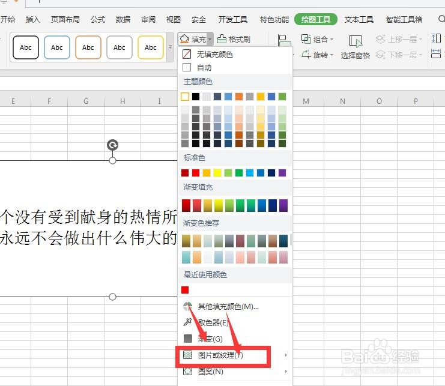Select recently used red color

(x=185, y=290)
